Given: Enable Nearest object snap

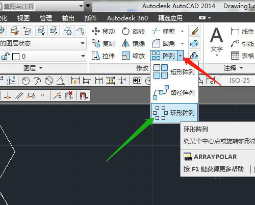Looking at the screenshot, I should (x=58, y=95).
